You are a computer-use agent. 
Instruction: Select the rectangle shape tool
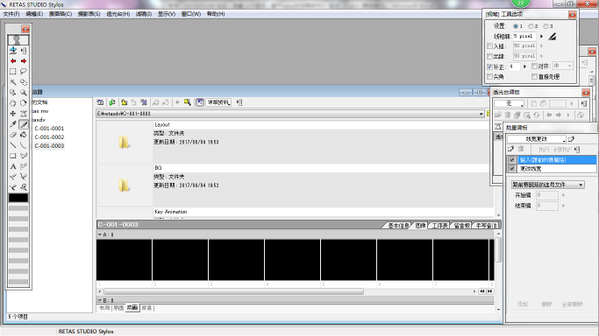coord(13,156)
